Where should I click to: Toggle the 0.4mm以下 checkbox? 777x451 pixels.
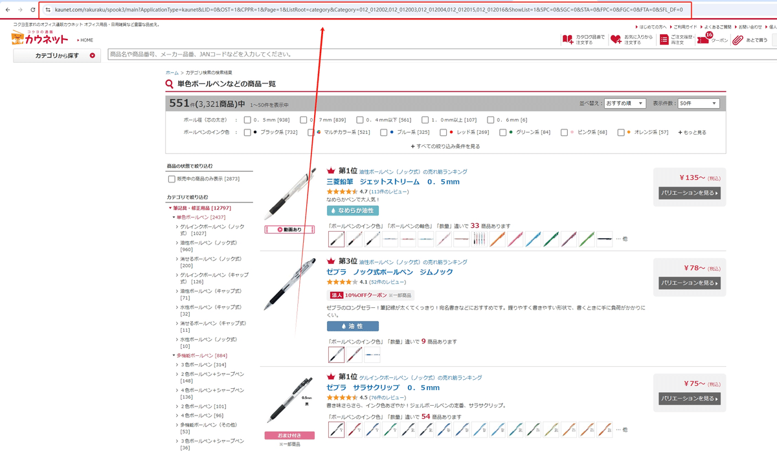click(x=361, y=120)
